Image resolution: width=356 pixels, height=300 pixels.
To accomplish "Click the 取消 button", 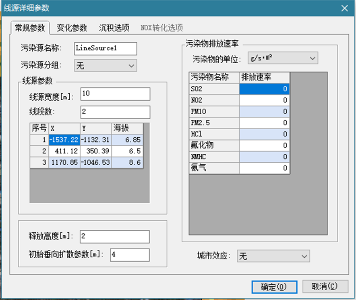I will click(x=325, y=286).
